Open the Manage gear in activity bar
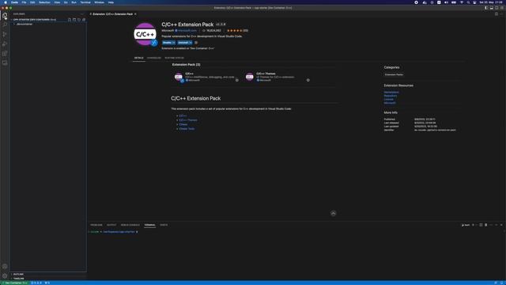 point(5,276)
